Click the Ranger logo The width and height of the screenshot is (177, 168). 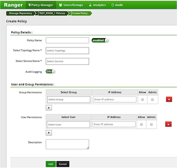pyautogui.click(x=13, y=5)
